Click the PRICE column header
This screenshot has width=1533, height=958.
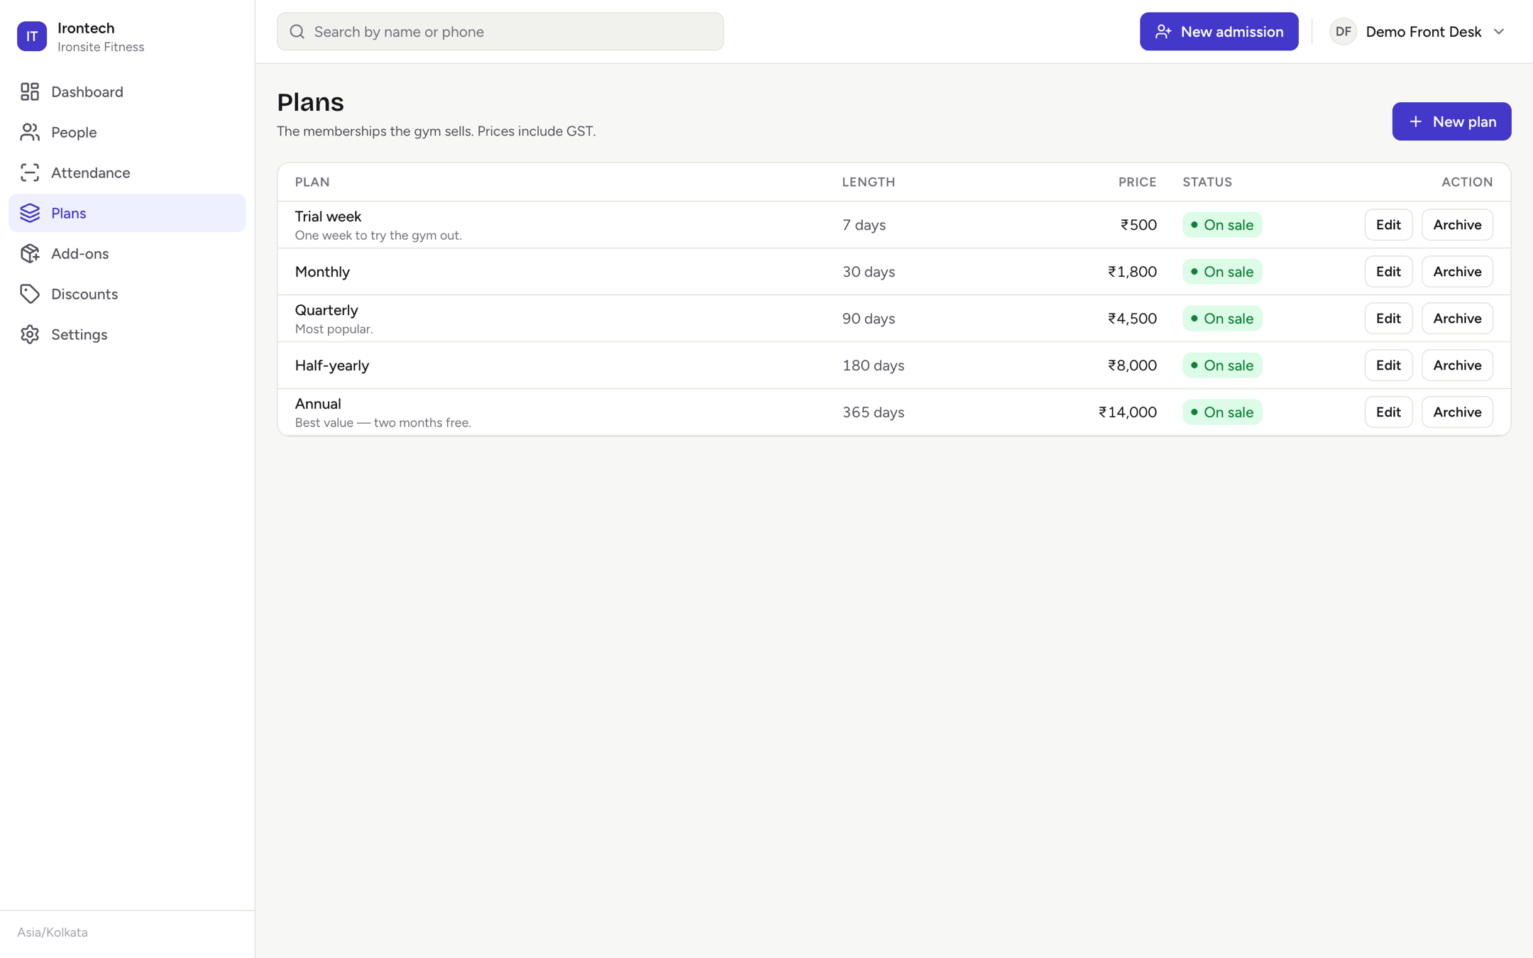(x=1137, y=182)
